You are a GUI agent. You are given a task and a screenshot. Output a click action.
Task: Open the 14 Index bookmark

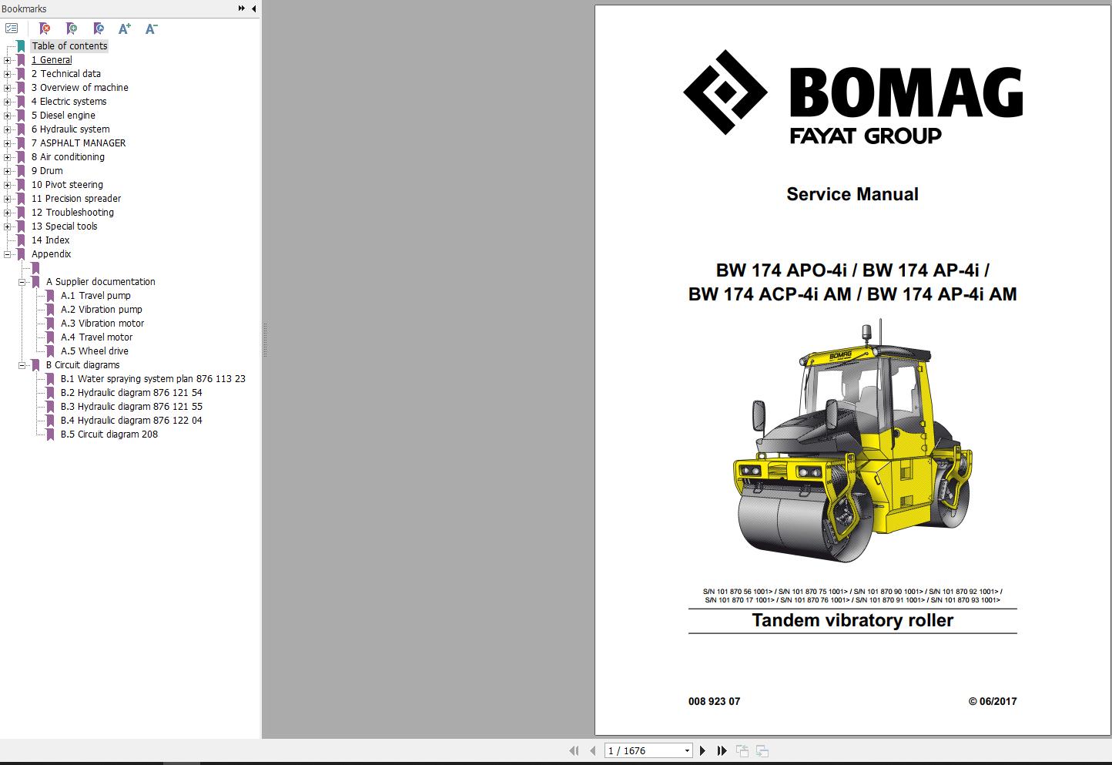50,240
